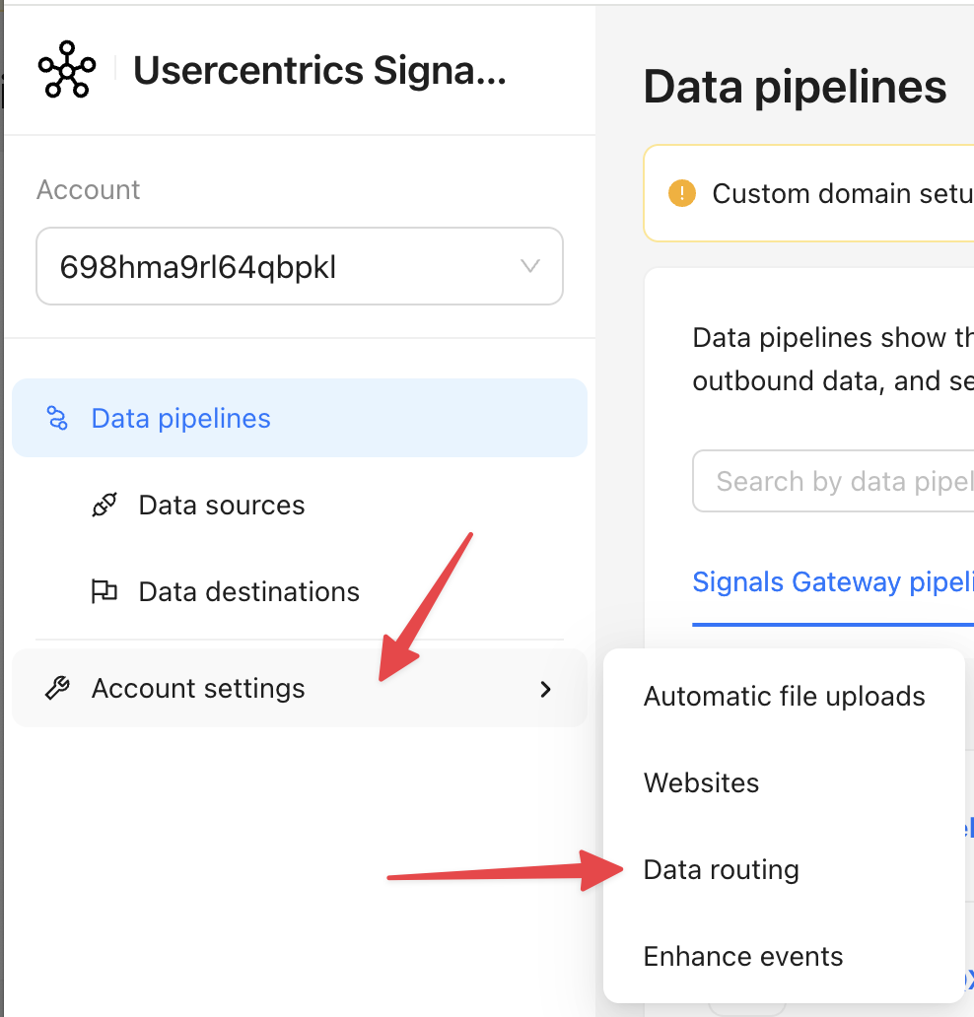Click the Custom domain setup banner text
The width and height of the screenshot is (974, 1017).
click(x=842, y=193)
